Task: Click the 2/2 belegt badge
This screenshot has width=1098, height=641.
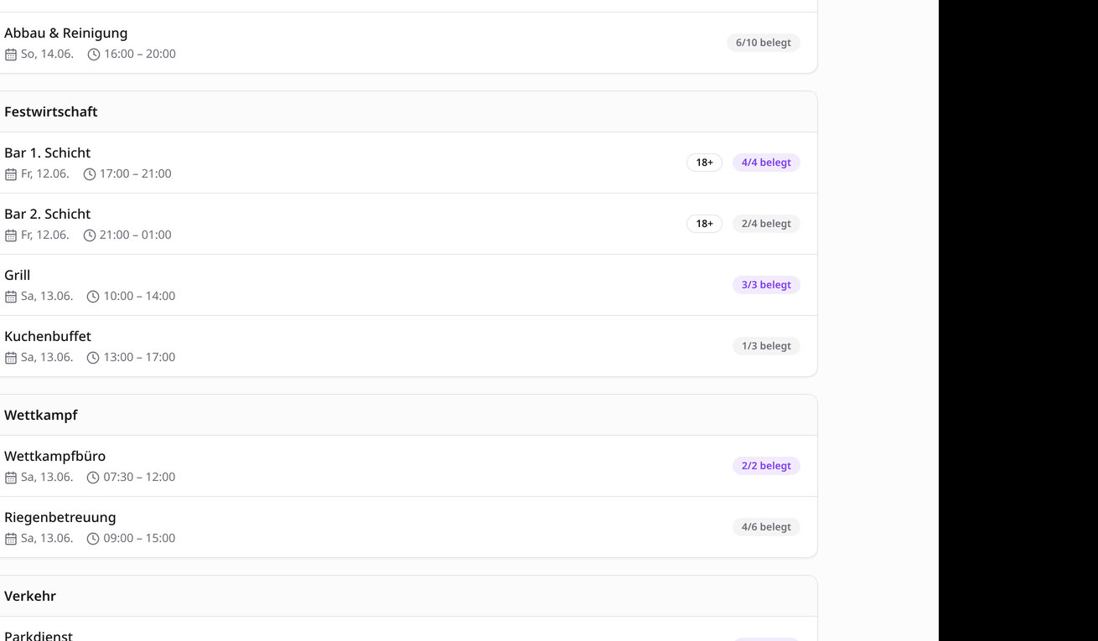Action: [x=766, y=466]
